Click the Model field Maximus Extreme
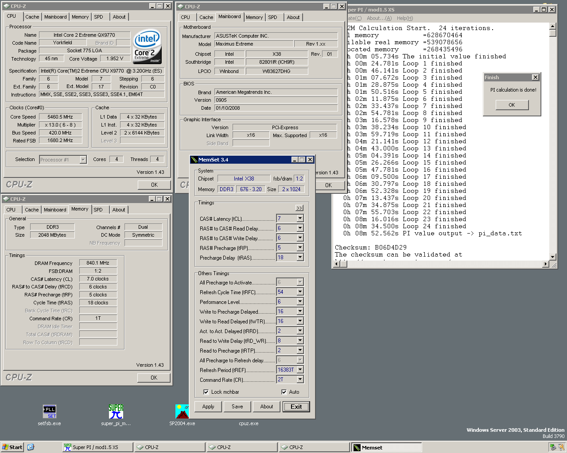This screenshot has width=567, height=453. 254,44
